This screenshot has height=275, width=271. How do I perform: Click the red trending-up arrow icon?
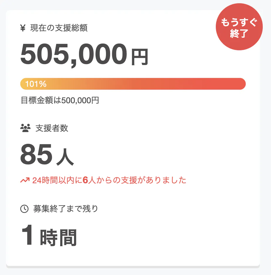point(25,180)
